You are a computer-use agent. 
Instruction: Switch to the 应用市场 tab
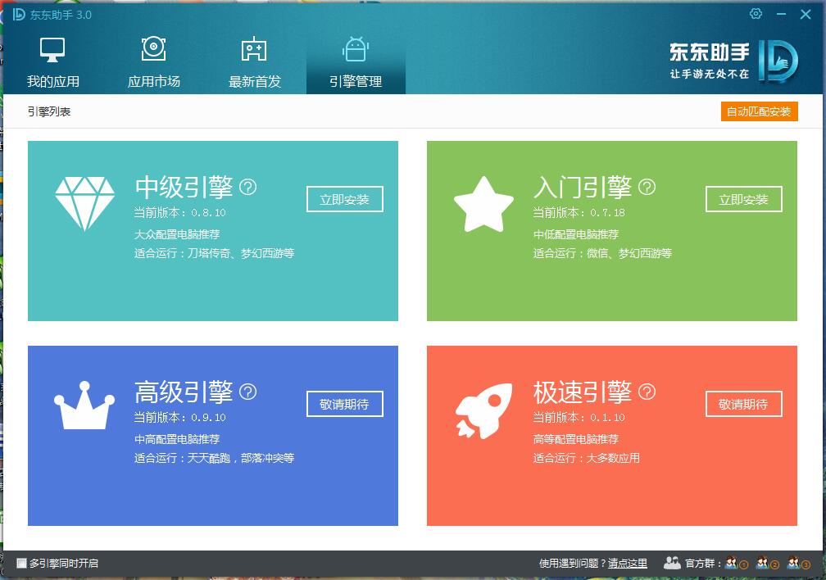click(x=153, y=62)
